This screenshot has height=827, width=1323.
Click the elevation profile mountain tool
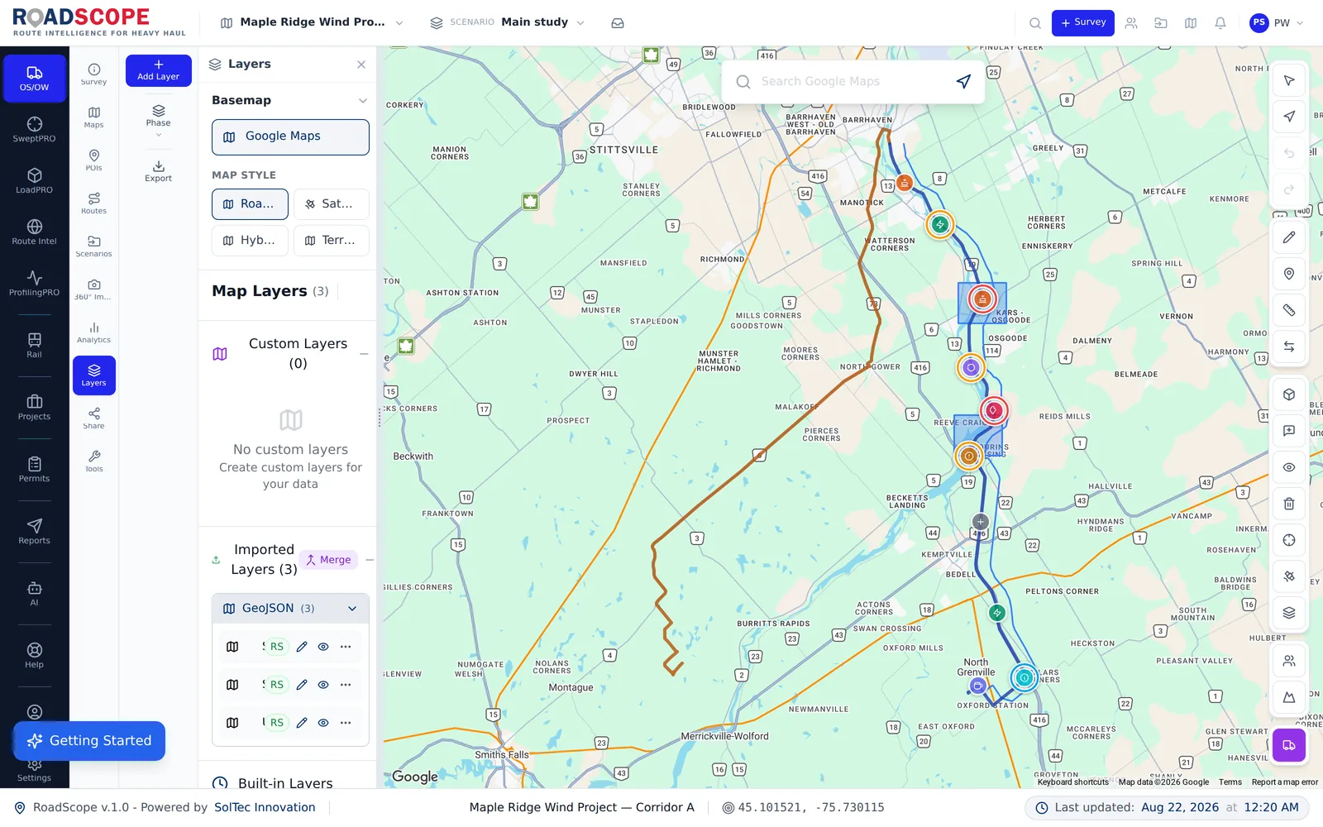(x=1289, y=697)
